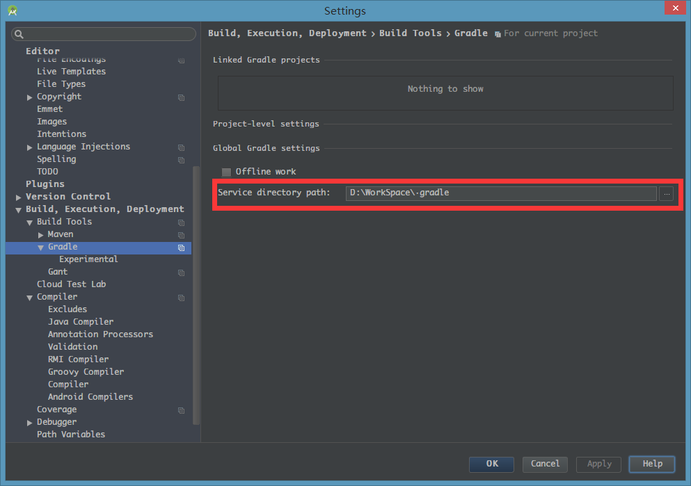Screen dimensions: 691x486
Task: Open Groovy Compiler settings
Action: pyautogui.click(x=86, y=372)
